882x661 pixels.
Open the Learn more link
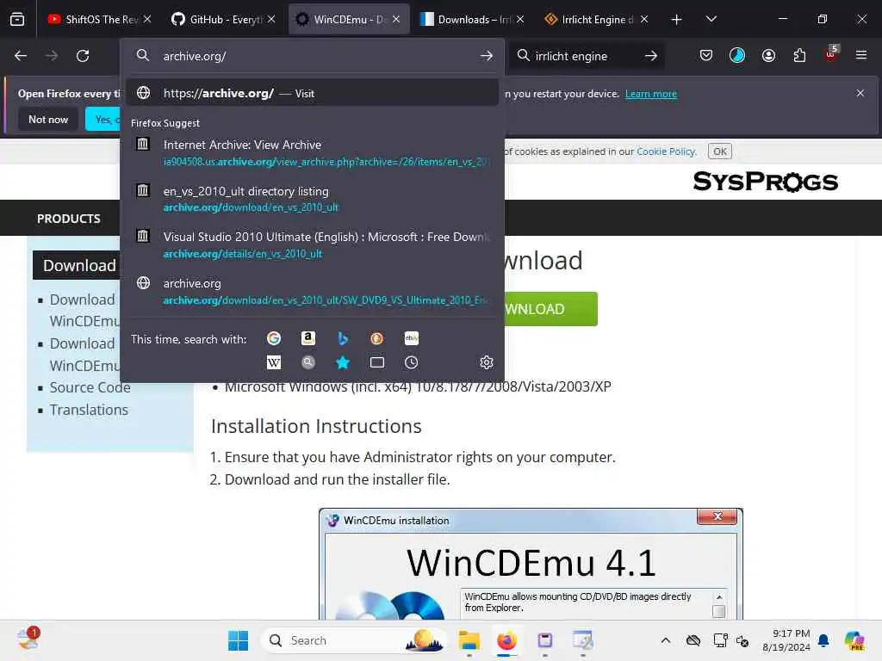coord(651,94)
